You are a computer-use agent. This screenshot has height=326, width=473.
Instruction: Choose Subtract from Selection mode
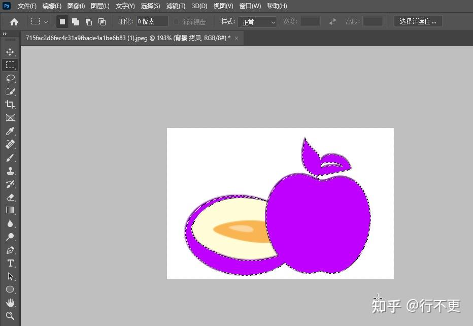click(x=89, y=22)
